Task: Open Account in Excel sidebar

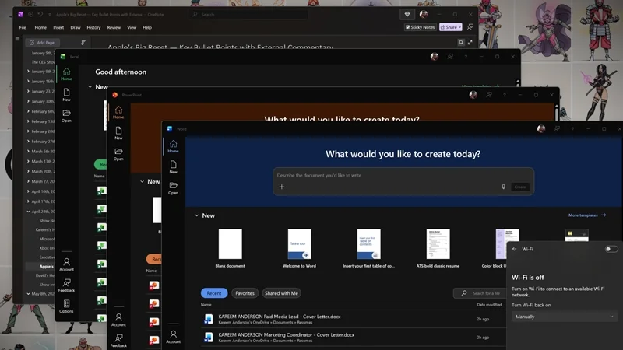Action: click(66, 264)
